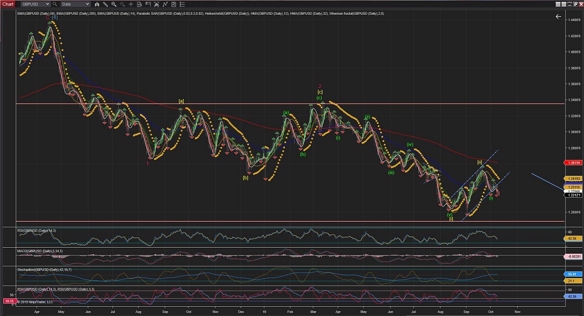Image resolution: width=584 pixels, height=316 pixels.
Task: Click the RSI value marker 42.36 in first RSI panel
Action: tap(573, 238)
